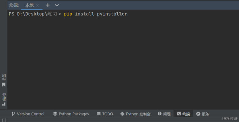Click the 终端 panel title label

14,5
